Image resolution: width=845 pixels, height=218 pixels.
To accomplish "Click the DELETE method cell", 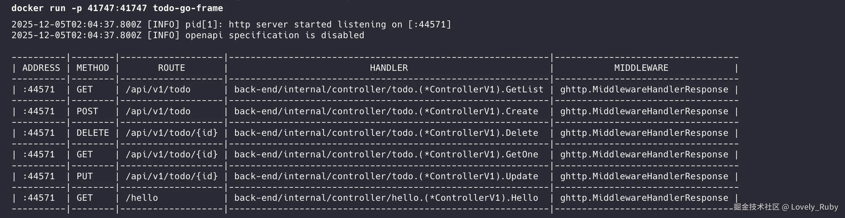I will (x=93, y=133).
